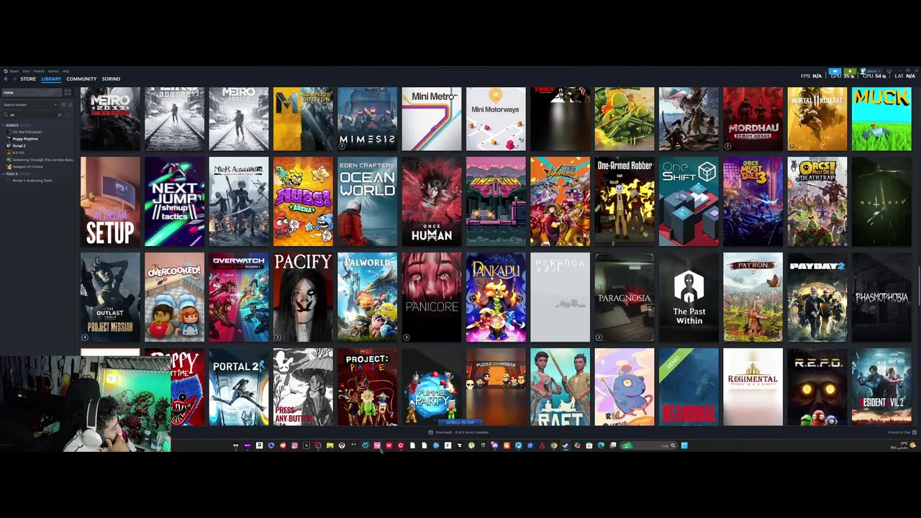
Task: Open the MORDHAU game cover
Action: coord(753,119)
